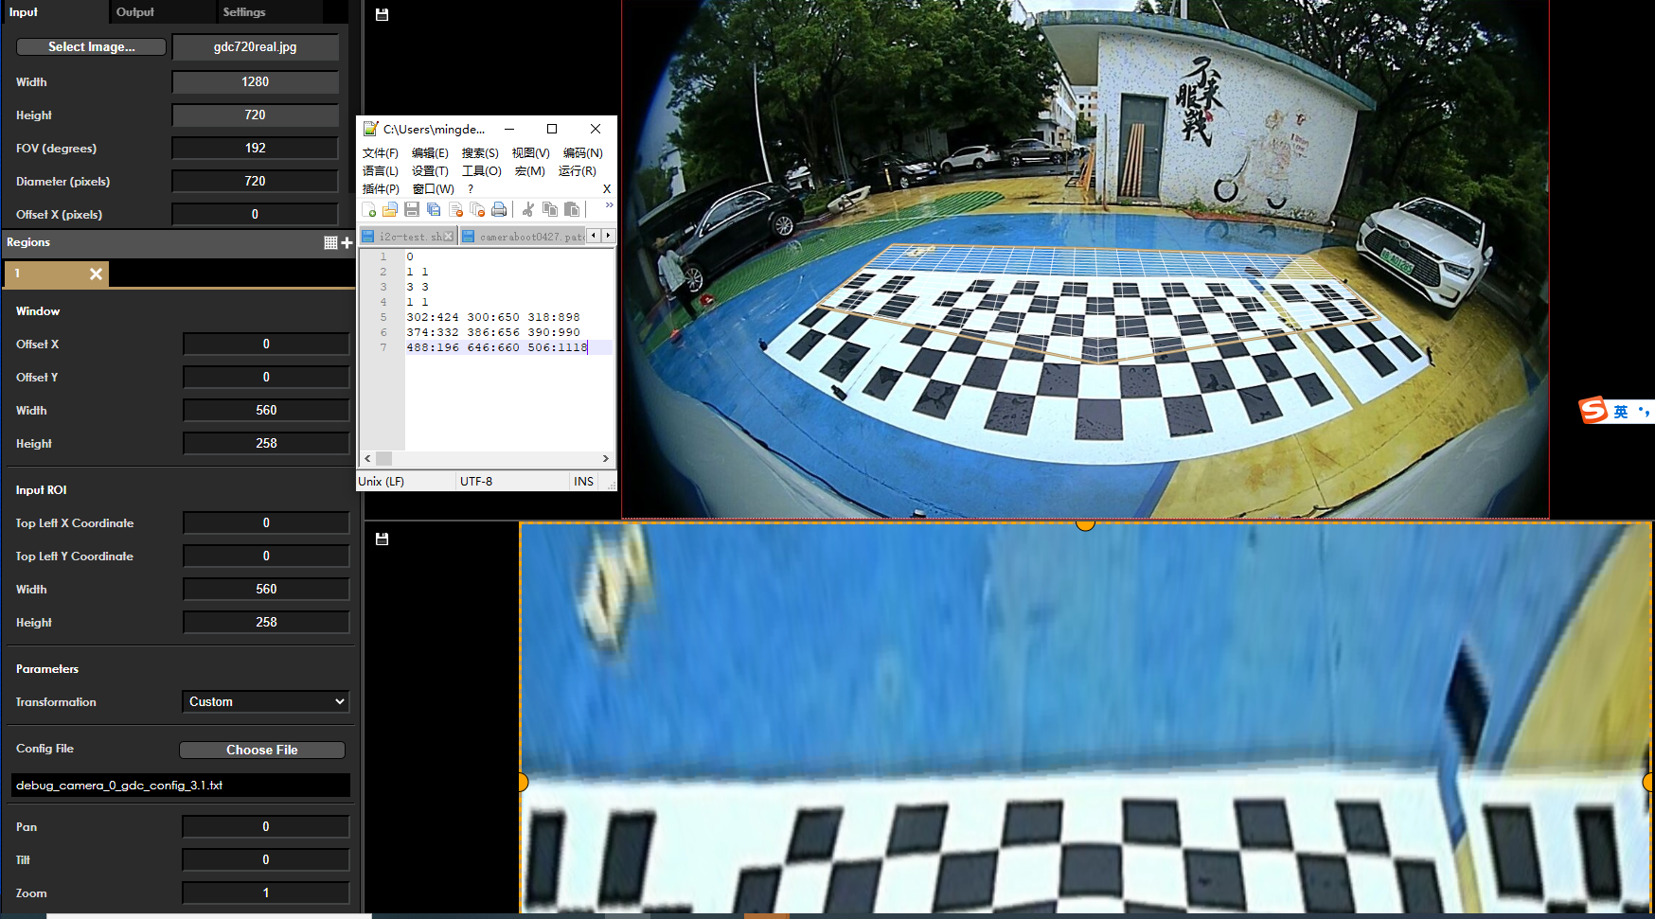Open the Settings tab
Image resolution: width=1655 pixels, height=919 pixels.
[x=244, y=12]
